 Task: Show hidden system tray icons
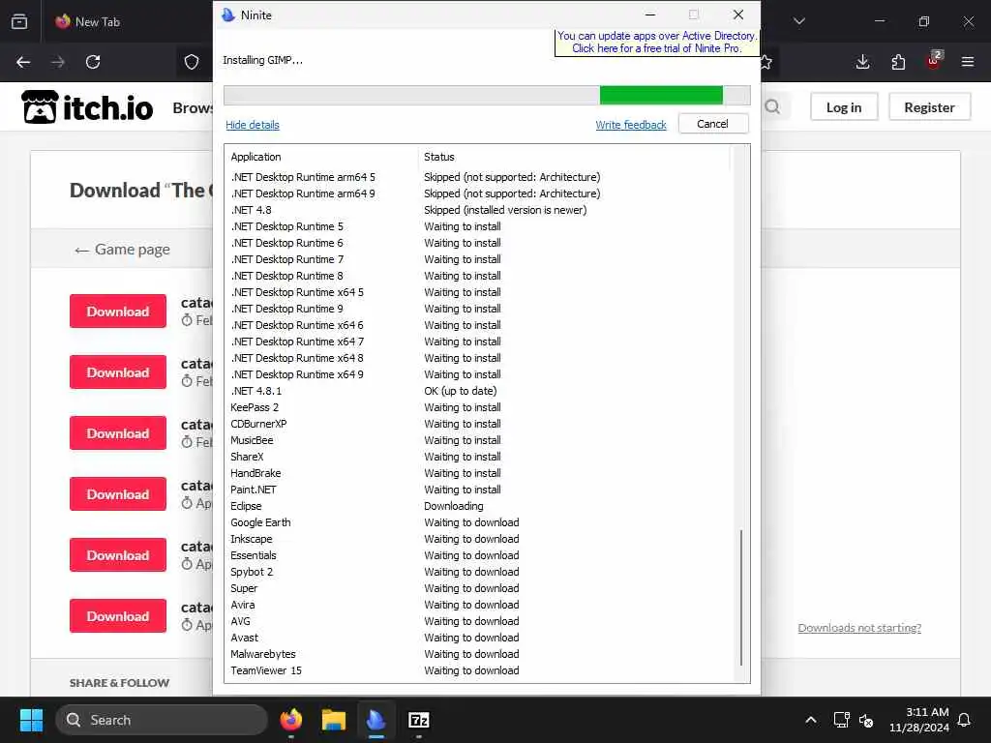point(811,720)
